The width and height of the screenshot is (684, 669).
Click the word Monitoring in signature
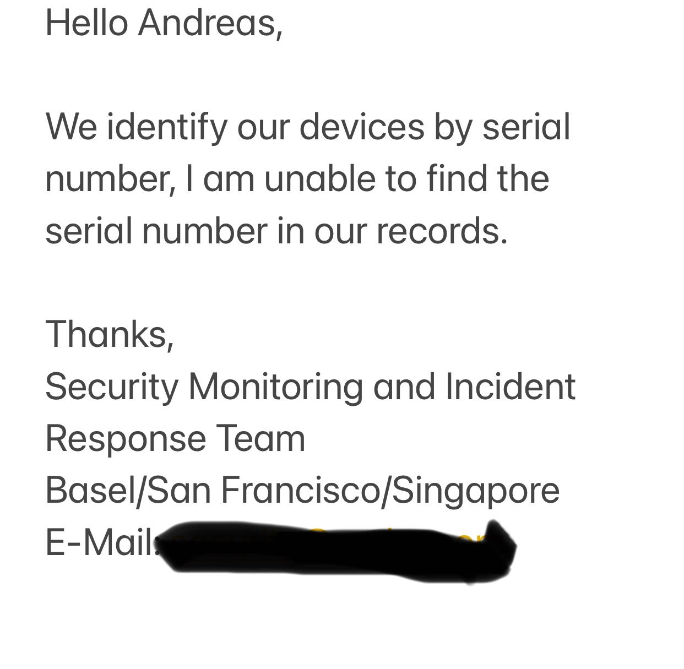[x=275, y=387]
